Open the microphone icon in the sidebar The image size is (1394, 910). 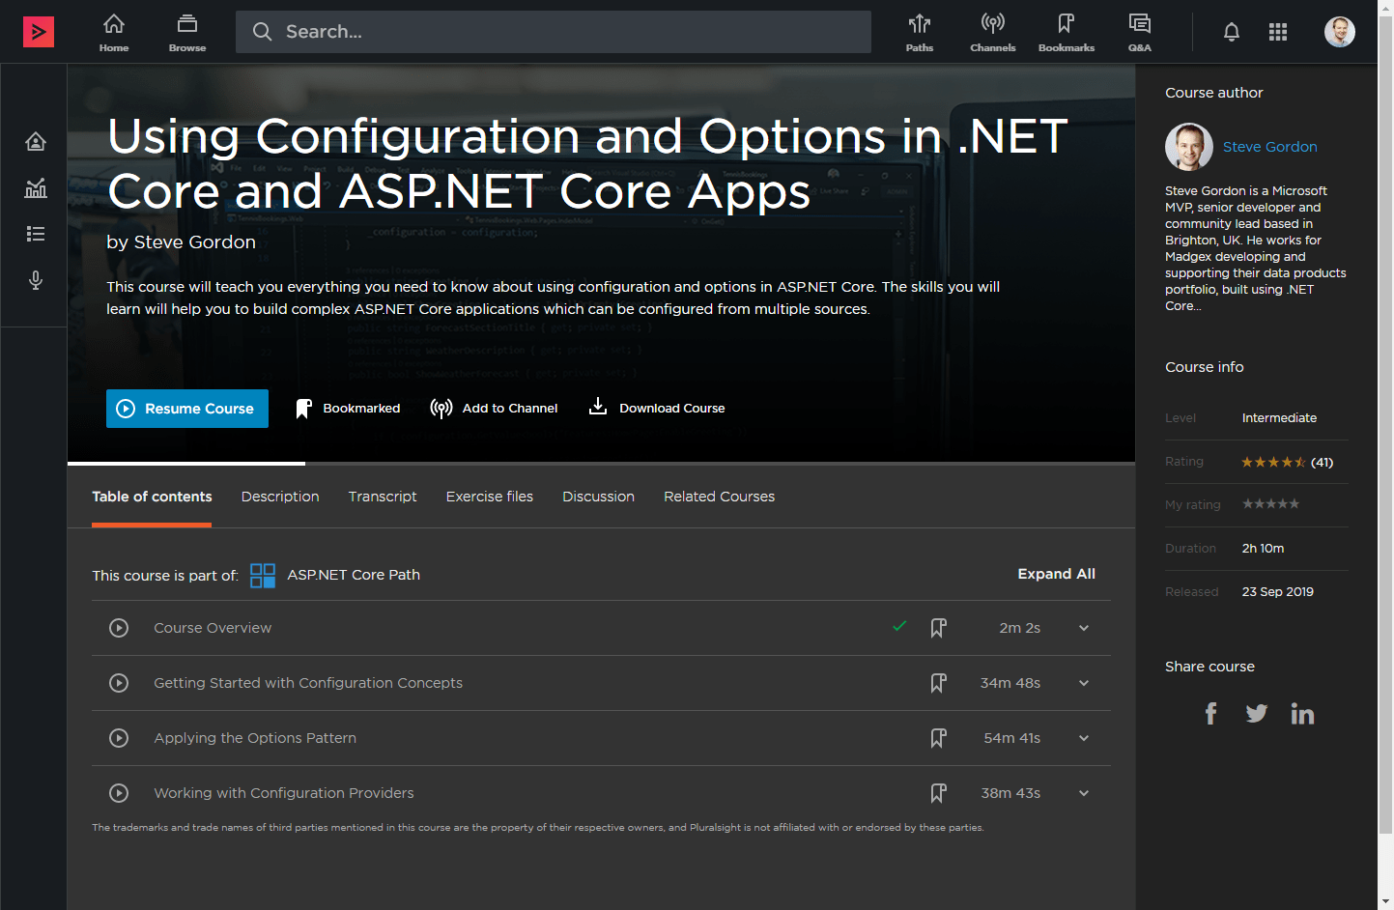pos(35,280)
